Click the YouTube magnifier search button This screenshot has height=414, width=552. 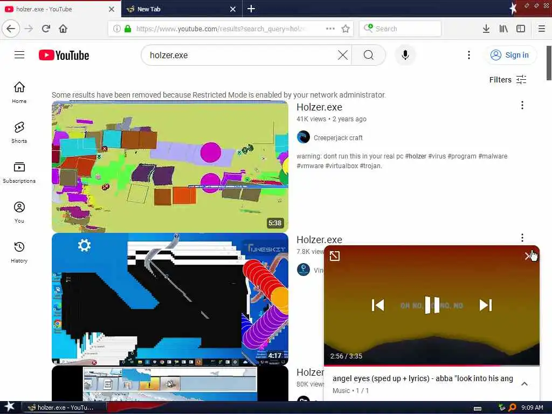369,55
